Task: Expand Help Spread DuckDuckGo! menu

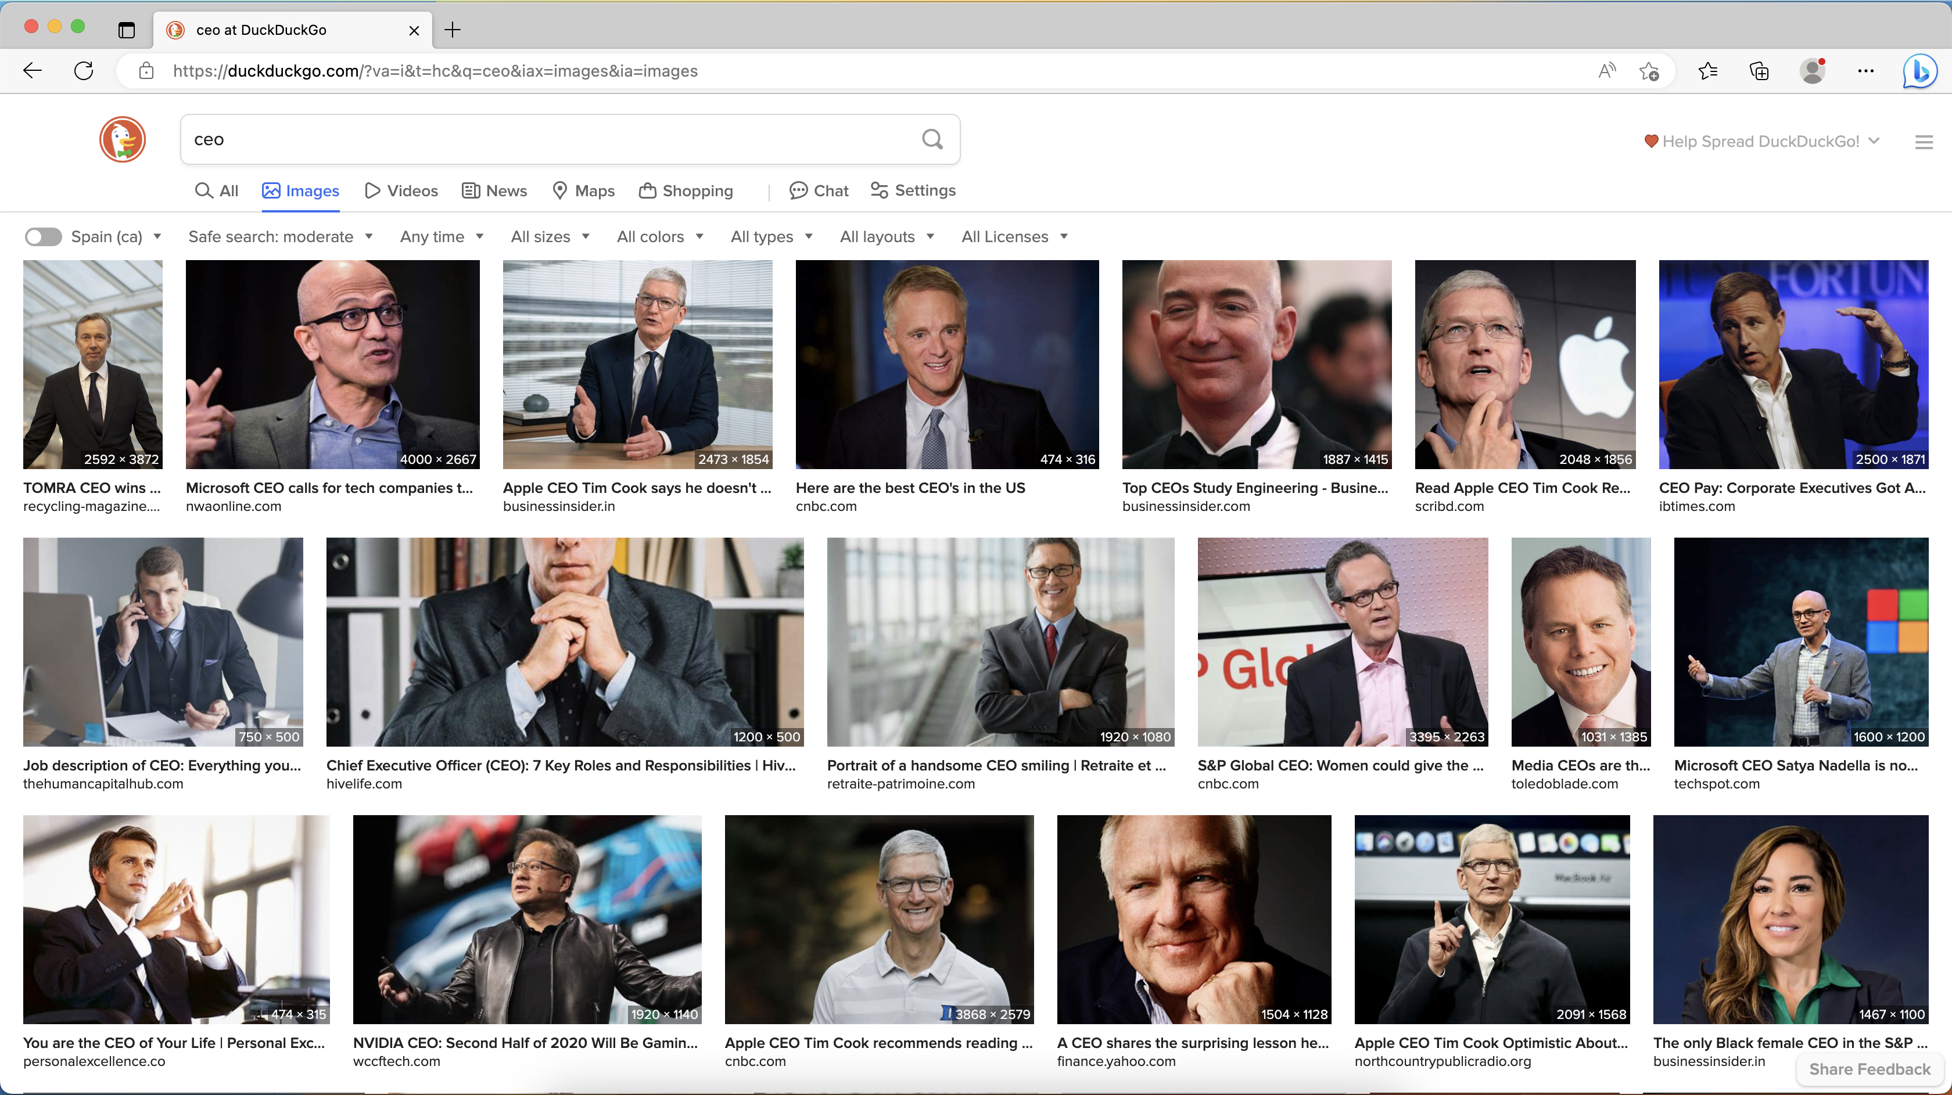Action: tap(1762, 142)
